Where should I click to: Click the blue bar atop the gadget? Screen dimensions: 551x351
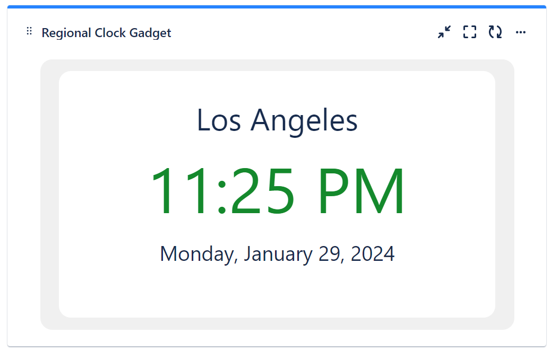click(277, 7)
